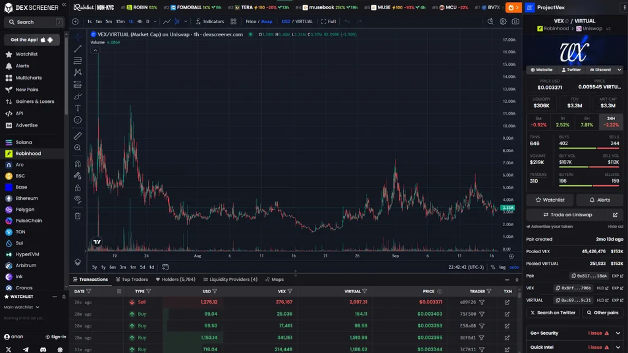
Task: Select the 6H stats tab
Action: pos(587,122)
